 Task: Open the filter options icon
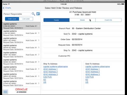click(38, 14)
